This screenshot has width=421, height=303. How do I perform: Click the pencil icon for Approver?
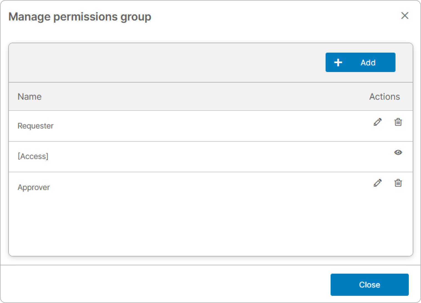click(x=377, y=183)
